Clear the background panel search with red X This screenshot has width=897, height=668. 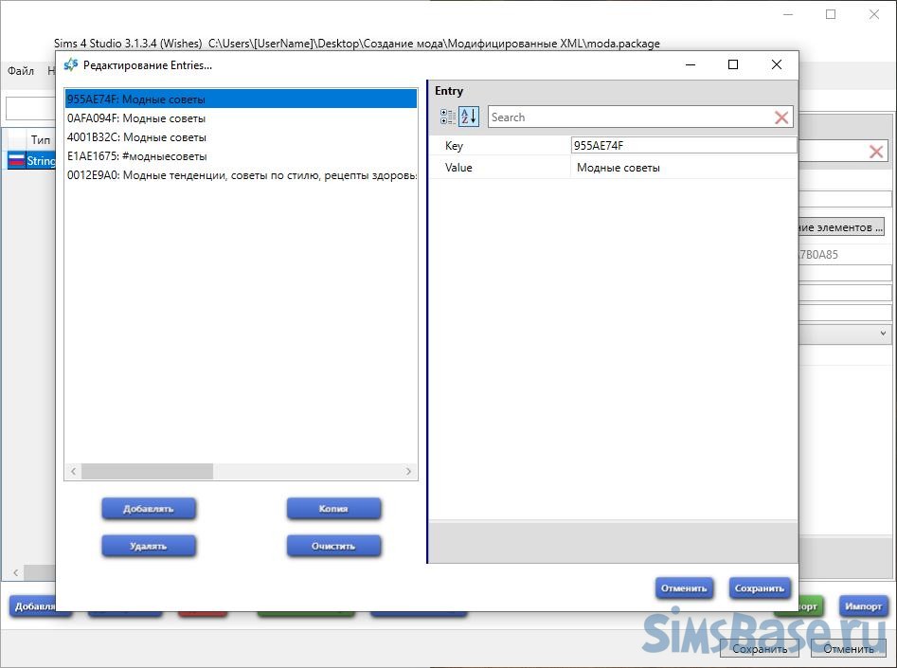pyautogui.click(x=876, y=152)
